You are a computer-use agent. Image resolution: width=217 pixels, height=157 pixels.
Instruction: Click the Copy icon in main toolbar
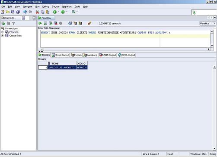tap(42, 12)
